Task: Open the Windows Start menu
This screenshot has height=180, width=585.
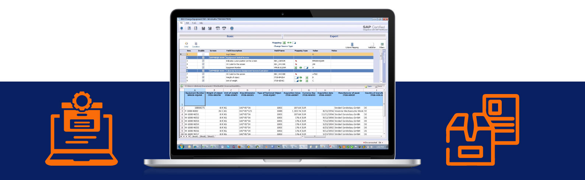Action: [181, 147]
